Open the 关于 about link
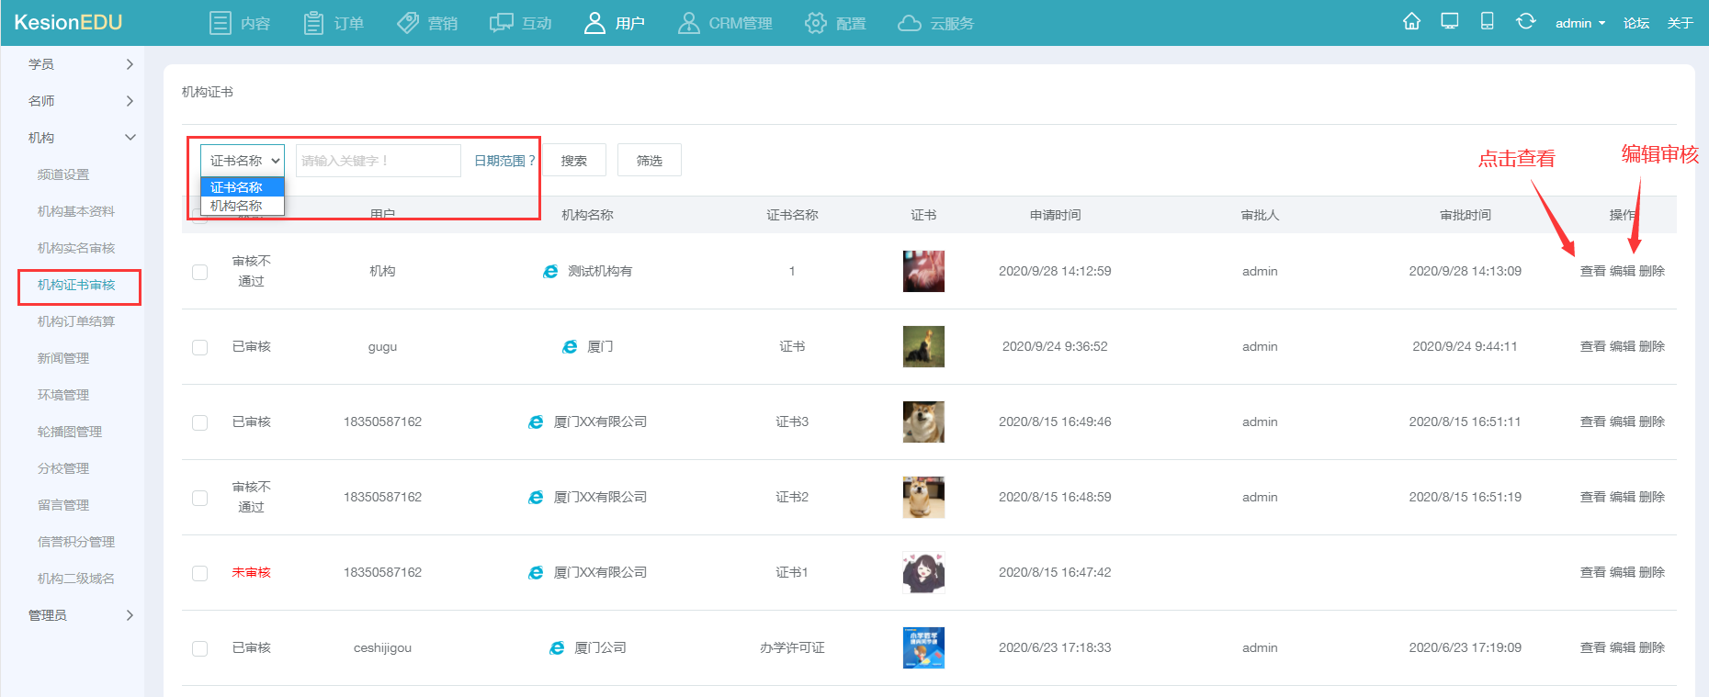1709x697 pixels. [x=1681, y=23]
